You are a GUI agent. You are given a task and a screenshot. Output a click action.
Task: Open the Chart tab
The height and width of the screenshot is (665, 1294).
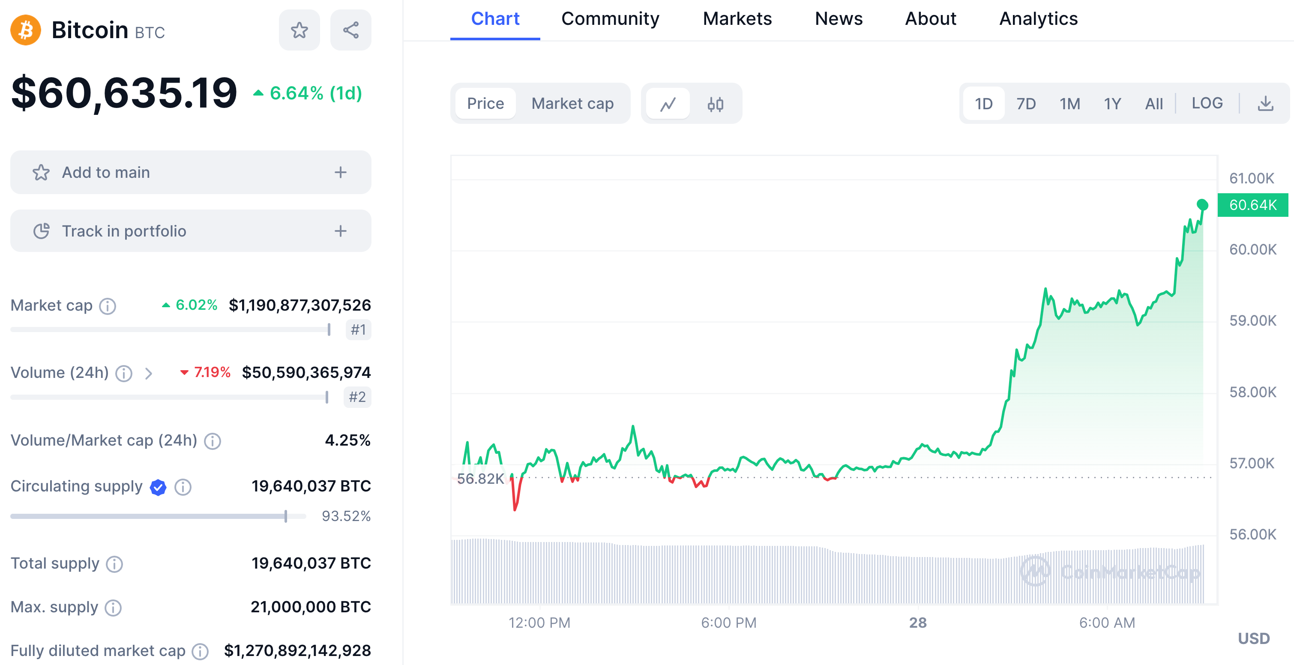495,19
